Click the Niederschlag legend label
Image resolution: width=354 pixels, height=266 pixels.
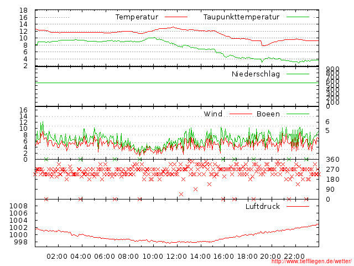point(256,74)
